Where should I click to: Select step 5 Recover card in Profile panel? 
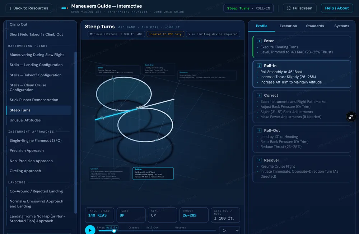[x=302, y=169]
